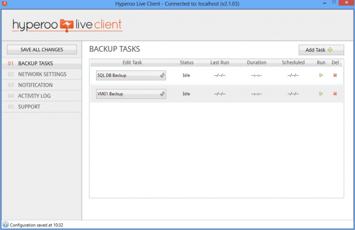Open the Activity Log section
355x230 pixels.
42,96
